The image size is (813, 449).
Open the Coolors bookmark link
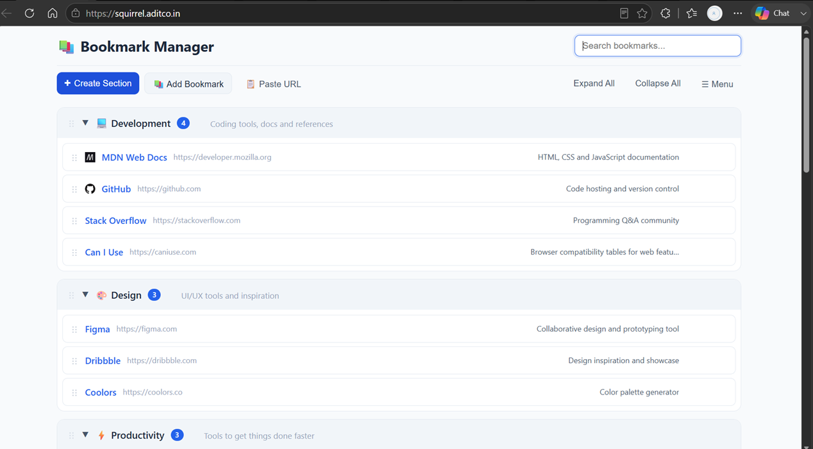pos(101,392)
